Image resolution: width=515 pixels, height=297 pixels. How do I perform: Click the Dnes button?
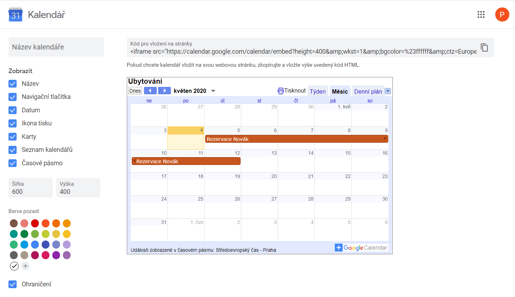(x=135, y=91)
